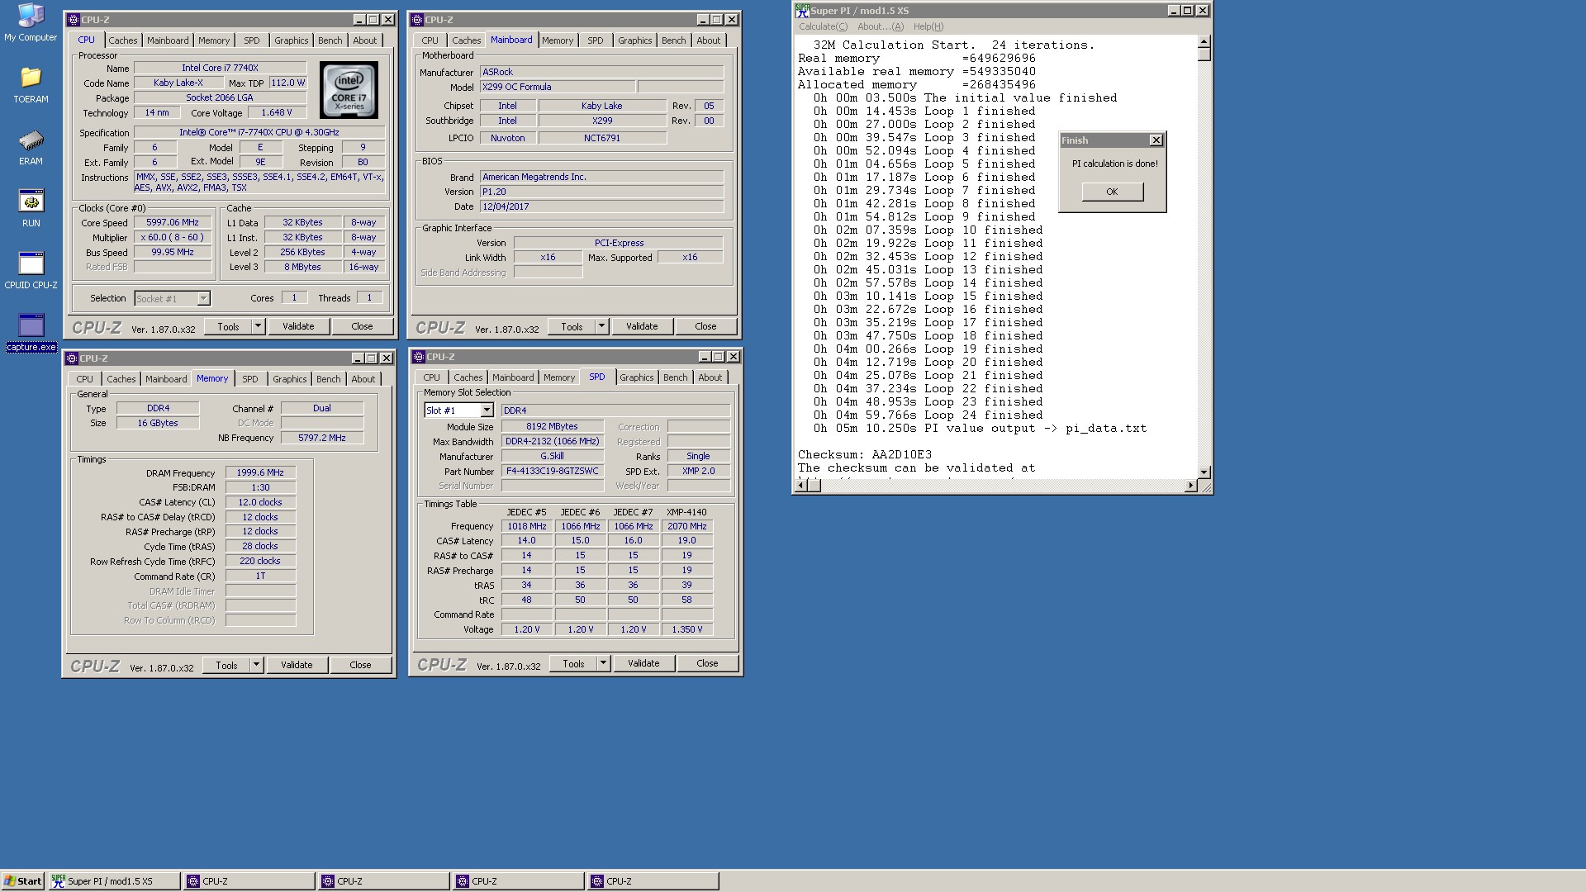The image size is (1586, 892).
Task: Close the Finish dialog with X
Action: [x=1156, y=140]
